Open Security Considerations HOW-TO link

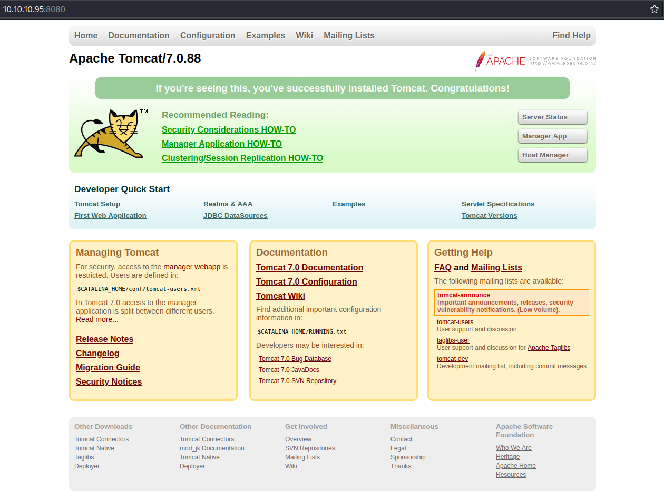(x=229, y=130)
